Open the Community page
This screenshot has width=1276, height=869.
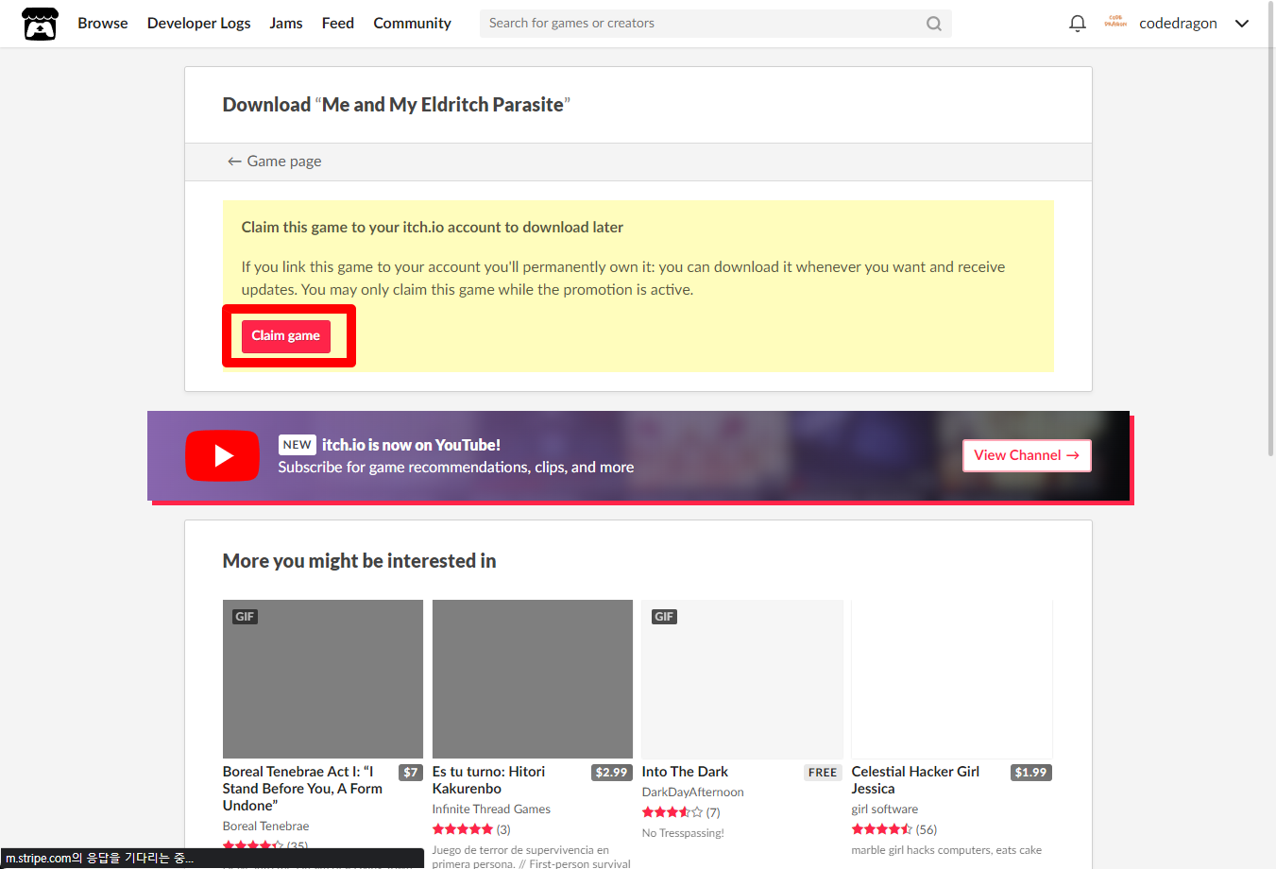coord(412,24)
